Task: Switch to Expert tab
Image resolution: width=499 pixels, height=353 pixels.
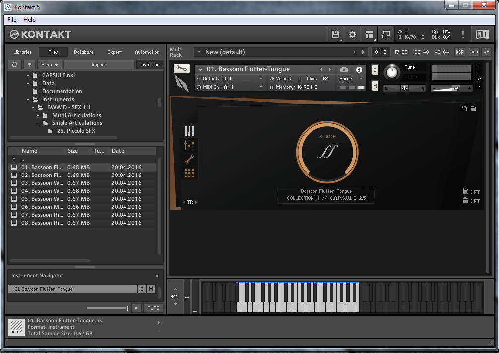Action: coord(114,52)
